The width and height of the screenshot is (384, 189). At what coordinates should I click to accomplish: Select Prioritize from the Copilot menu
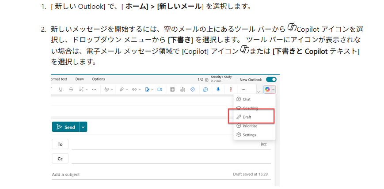click(x=255, y=126)
